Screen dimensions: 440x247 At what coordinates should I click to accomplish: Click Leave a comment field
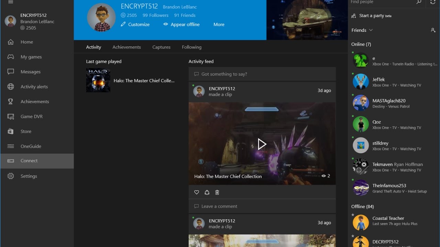[262, 206]
